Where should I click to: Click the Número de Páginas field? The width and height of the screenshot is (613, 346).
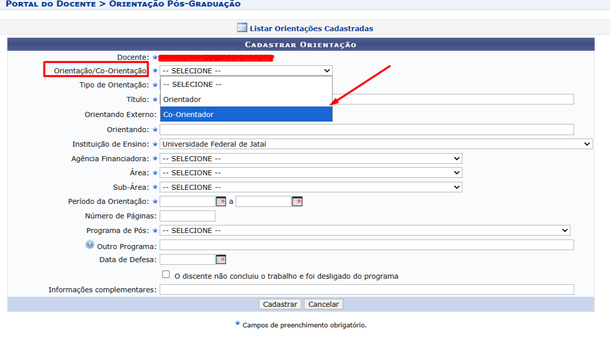coord(188,216)
